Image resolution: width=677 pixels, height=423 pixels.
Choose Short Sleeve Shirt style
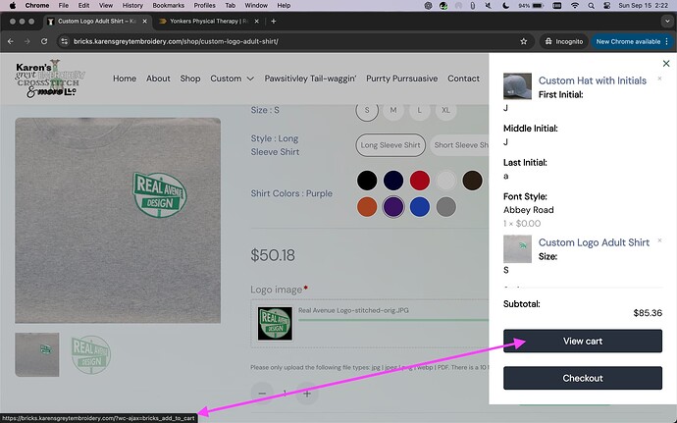coord(459,145)
